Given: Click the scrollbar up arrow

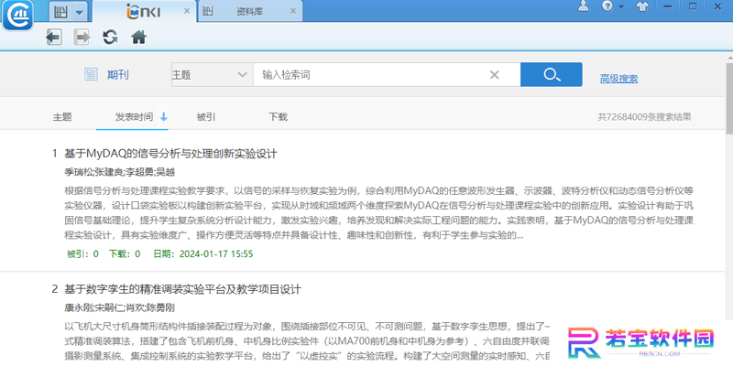Looking at the screenshot, I should point(729,58).
